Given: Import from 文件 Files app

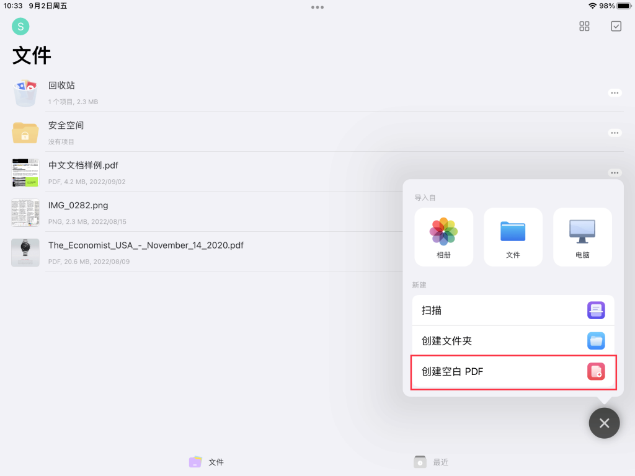Looking at the screenshot, I should (513, 237).
